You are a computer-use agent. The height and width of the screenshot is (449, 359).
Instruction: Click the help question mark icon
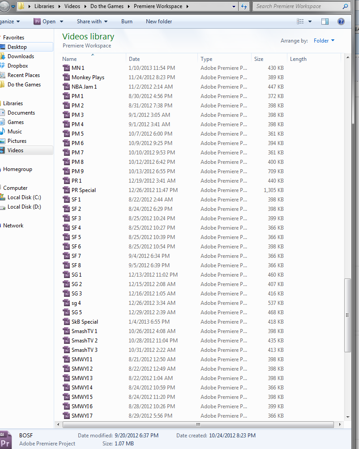point(341,21)
